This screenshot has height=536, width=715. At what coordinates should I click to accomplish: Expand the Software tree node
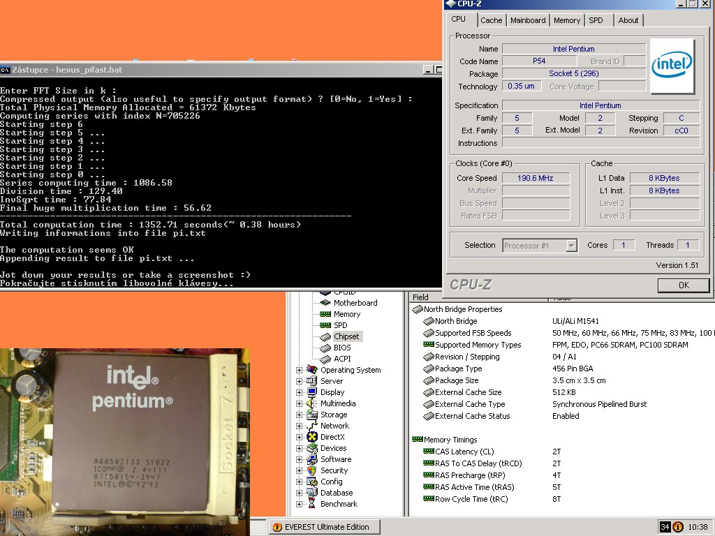(299, 459)
